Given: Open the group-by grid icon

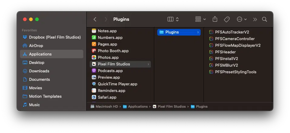Looking at the screenshot, I should click(x=198, y=19).
